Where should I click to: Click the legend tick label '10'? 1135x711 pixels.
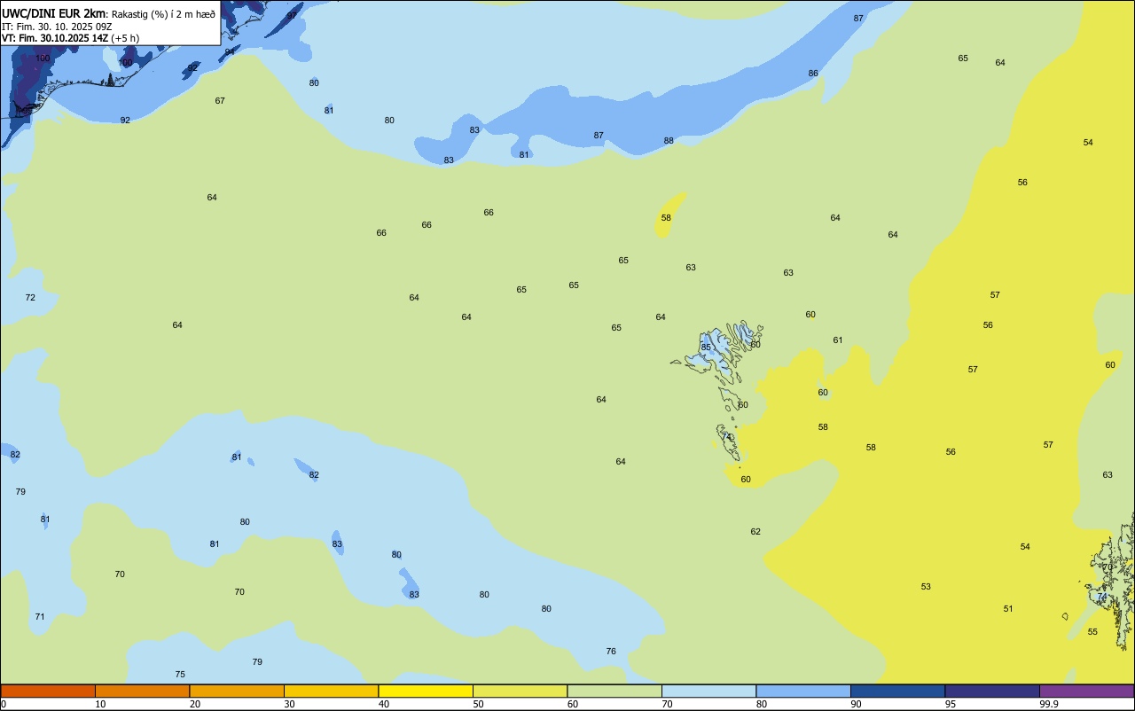[101, 704]
